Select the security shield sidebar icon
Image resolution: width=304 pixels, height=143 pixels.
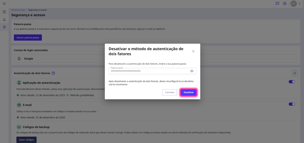pos(4,27)
